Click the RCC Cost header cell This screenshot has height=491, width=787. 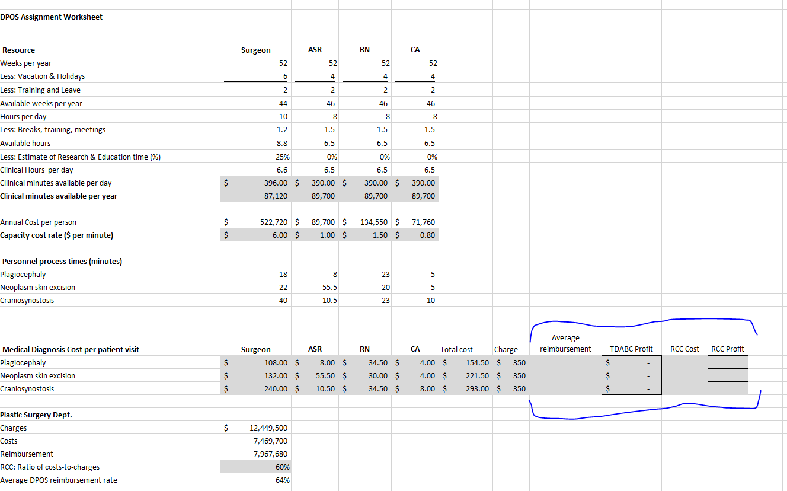pos(684,349)
